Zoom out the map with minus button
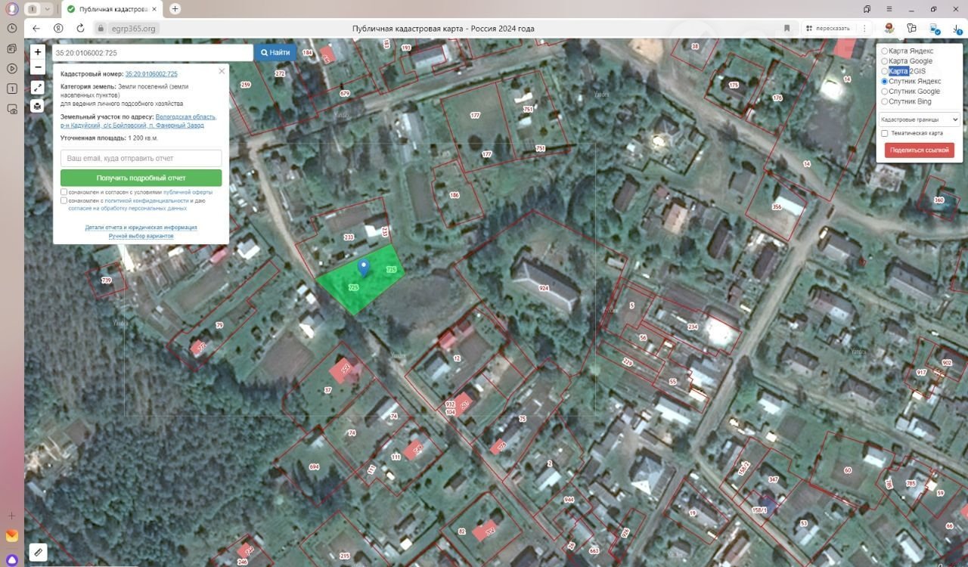This screenshot has height=567, width=968. [38, 67]
